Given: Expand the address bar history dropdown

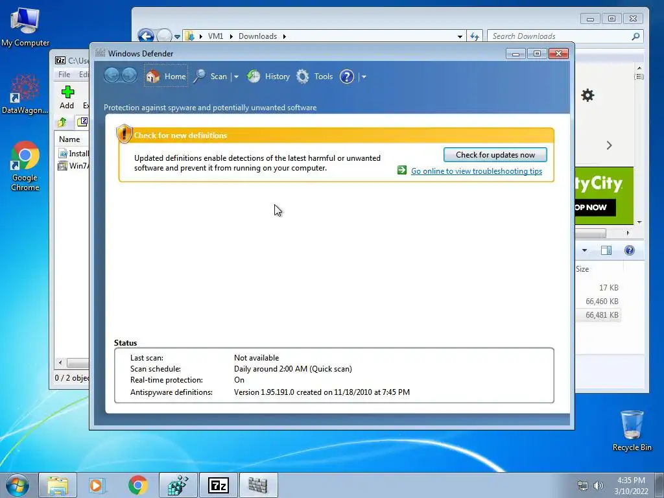Looking at the screenshot, I should (460, 36).
